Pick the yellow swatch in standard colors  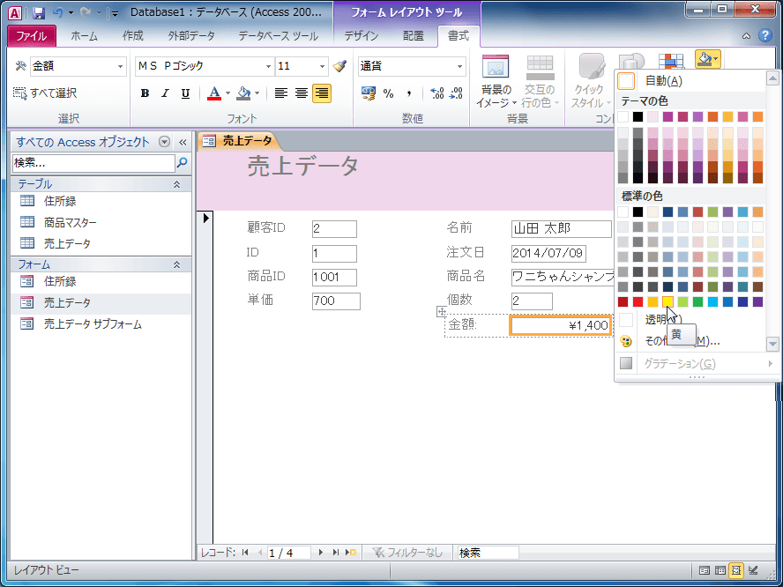(x=668, y=302)
